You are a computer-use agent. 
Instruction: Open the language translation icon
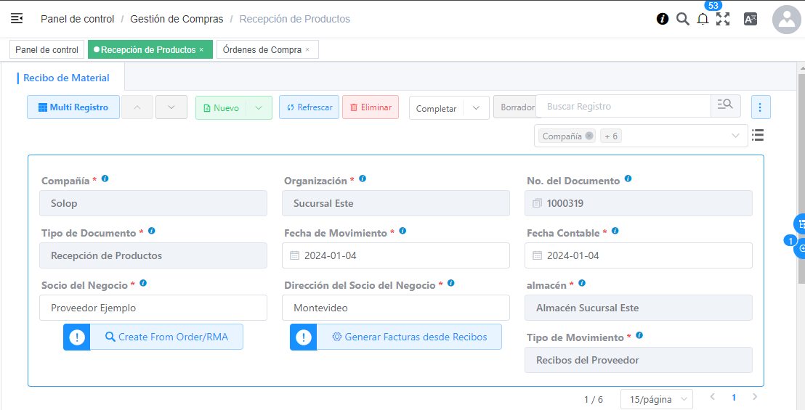click(x=751, y=19)
